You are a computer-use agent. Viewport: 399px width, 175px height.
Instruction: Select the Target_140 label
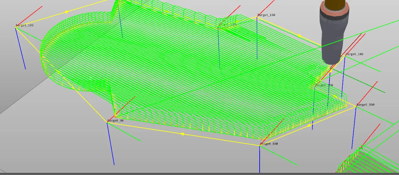[355, 54]
